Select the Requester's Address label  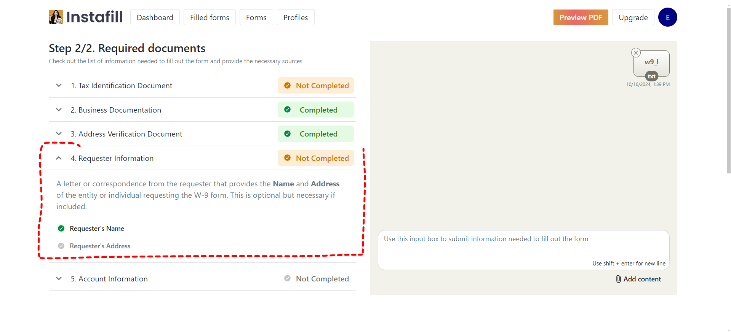(100, 246)
